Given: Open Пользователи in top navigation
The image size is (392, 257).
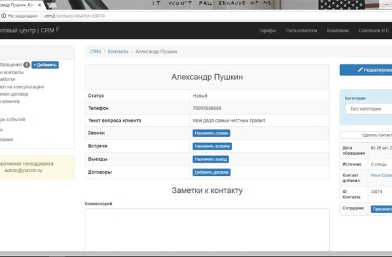Looking at the screenshot, I should point(301,30).
